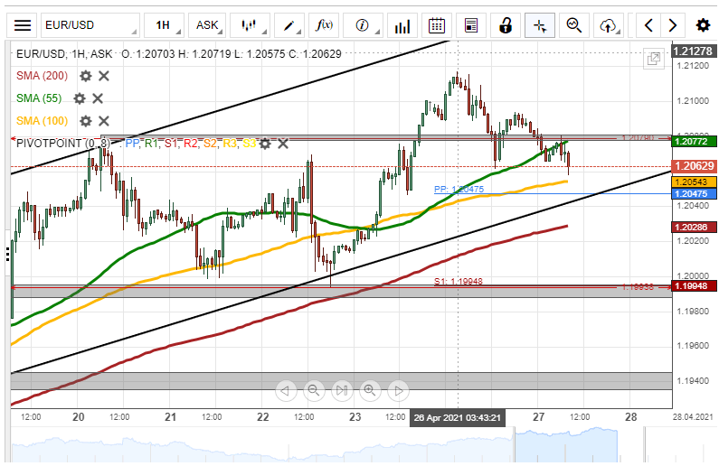This screenshot has height=466, width=719.
Task: Click the calendar icon in toolbar
Action: click(x=437, y=25)
